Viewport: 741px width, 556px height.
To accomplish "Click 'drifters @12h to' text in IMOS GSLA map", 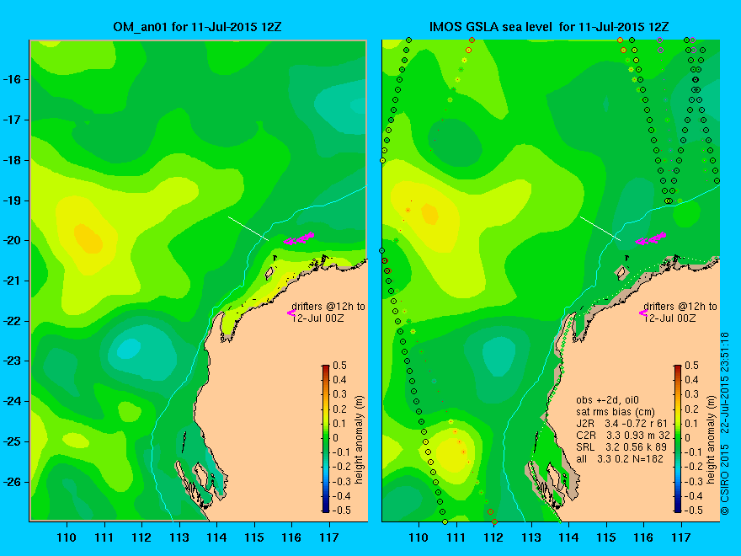I will [680, 307].
